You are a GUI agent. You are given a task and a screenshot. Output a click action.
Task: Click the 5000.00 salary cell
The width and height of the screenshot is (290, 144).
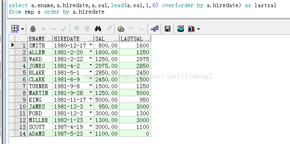107,100
